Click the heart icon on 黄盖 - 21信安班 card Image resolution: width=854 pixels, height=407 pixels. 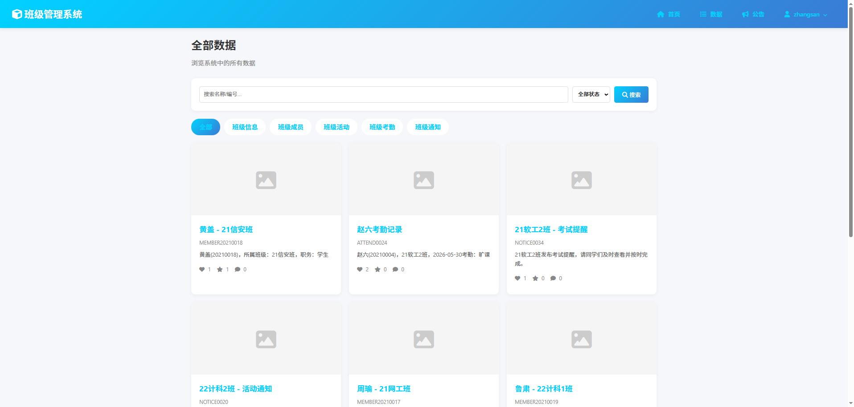tap(202, 270)
